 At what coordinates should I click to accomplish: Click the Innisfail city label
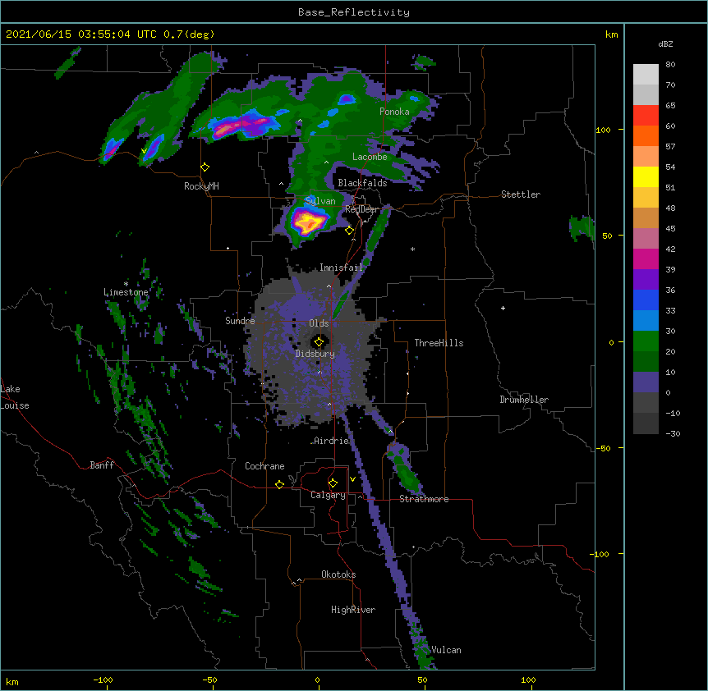click(x=341, y=268)
